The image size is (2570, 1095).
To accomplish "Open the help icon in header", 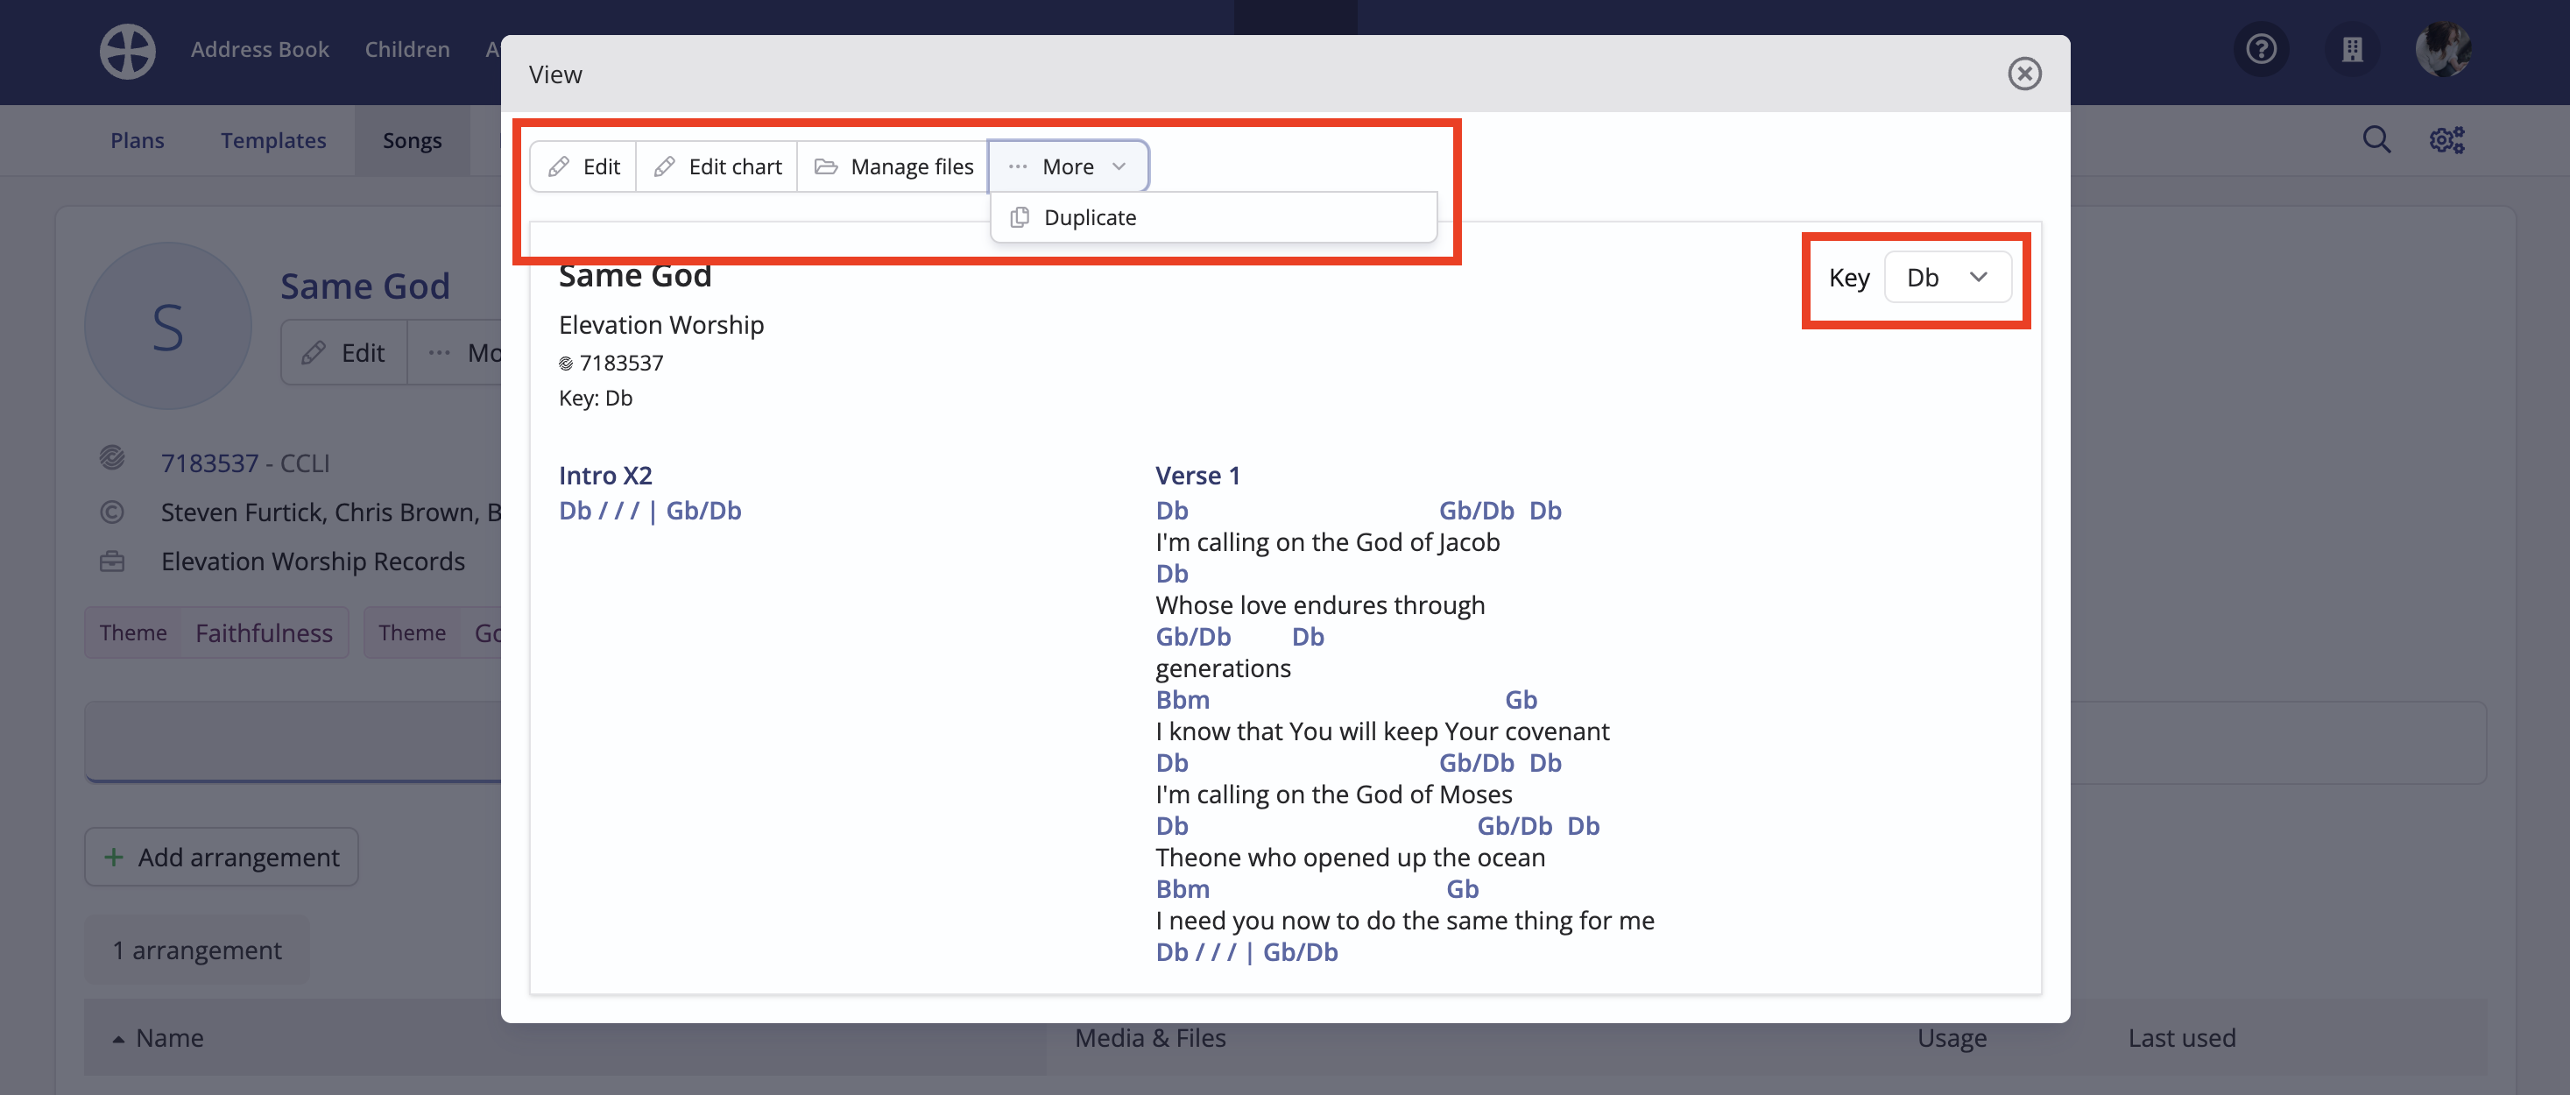I will pyautogui.click(x=2261, y=49).
